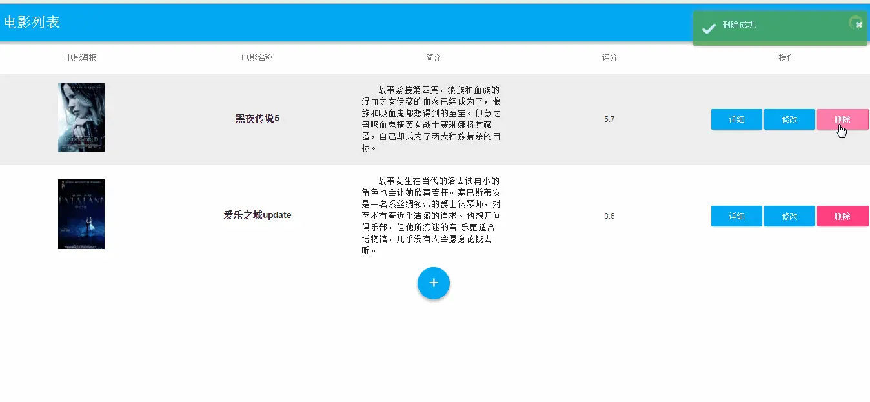Click the 评分 column header
Viewport: 870px width, 402px height.
609,57
